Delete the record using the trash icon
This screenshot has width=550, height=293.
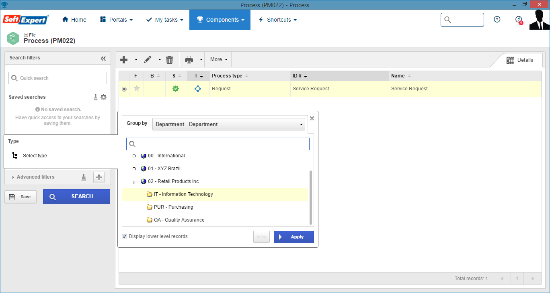170,60
